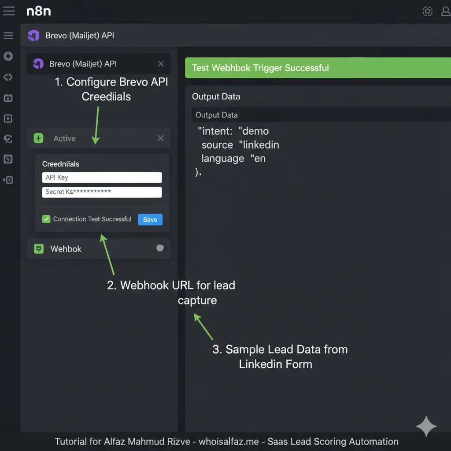Expand the sidebar list icon below the hamburger
451x451 pixels.
[8, 35]
